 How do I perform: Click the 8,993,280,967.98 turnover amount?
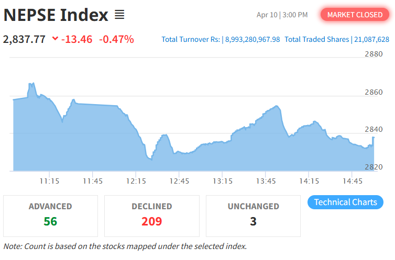pyautogui.click(x=253, y=40)
